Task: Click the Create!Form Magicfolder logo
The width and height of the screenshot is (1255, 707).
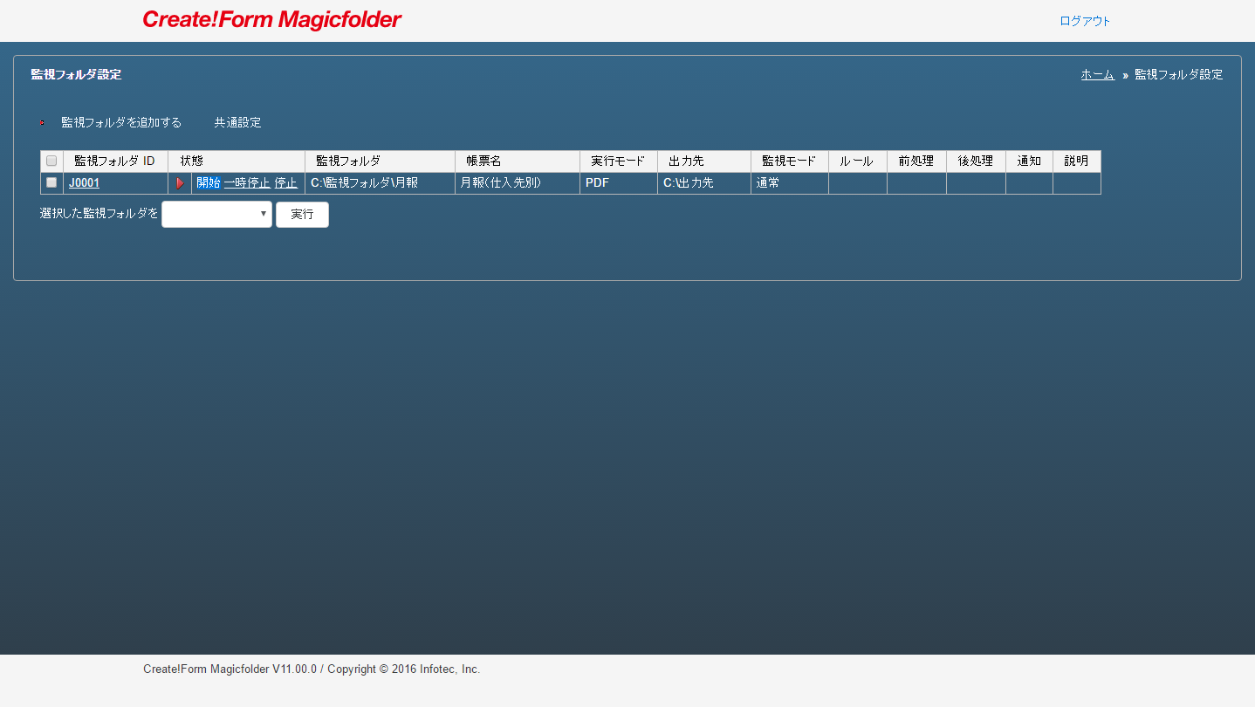Action: [x=271, y=20]
